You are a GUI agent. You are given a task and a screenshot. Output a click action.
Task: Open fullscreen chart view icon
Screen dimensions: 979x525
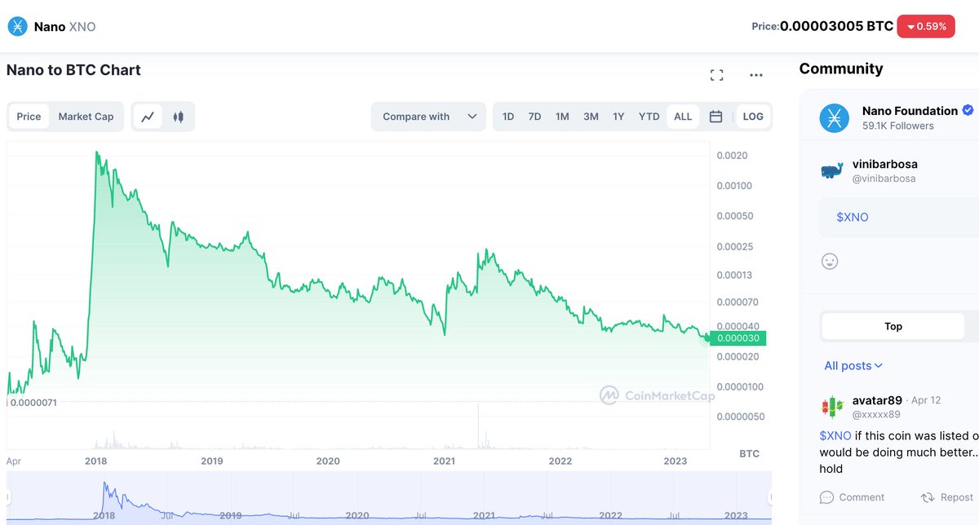pos(717,75)
